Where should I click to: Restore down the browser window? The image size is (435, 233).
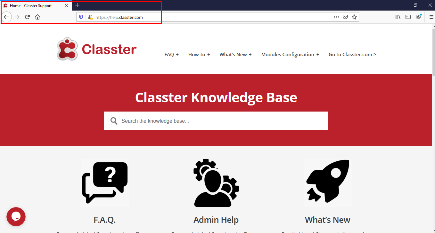click(x=415, y=5)
